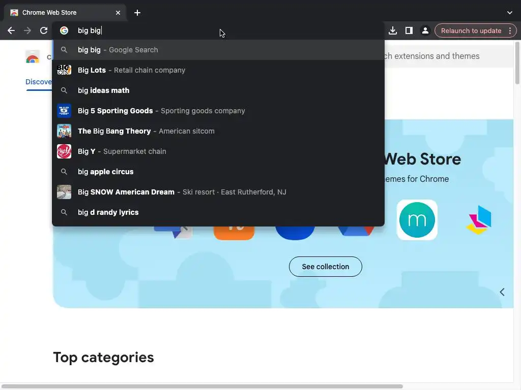Open the profile avatar icon

coord(425,30)
